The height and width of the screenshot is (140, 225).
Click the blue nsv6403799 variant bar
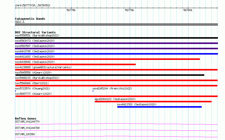116,54
